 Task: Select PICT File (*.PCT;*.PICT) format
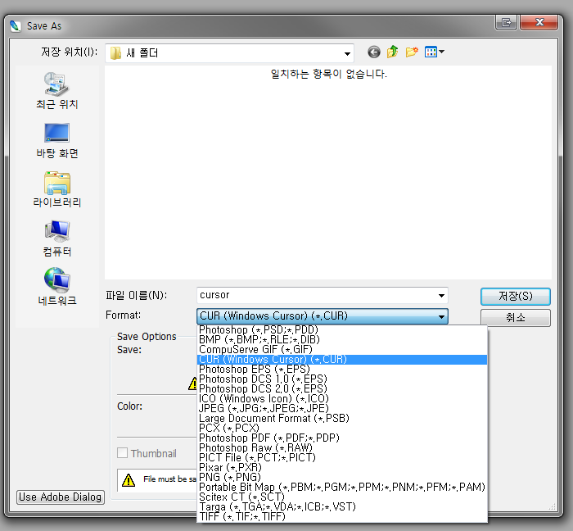coord(342,458)
